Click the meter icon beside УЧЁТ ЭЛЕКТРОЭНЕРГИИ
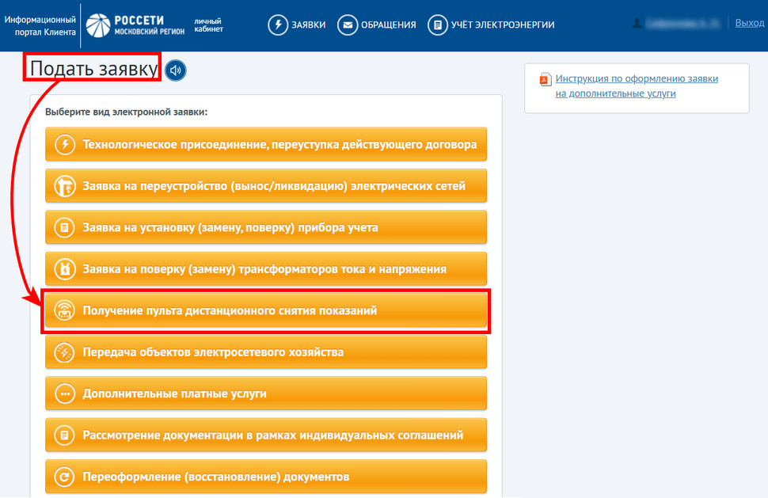Screen dimensions: 768x498 [437, 25]
